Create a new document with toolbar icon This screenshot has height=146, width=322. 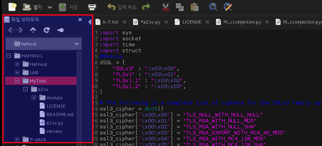[12, 7]
